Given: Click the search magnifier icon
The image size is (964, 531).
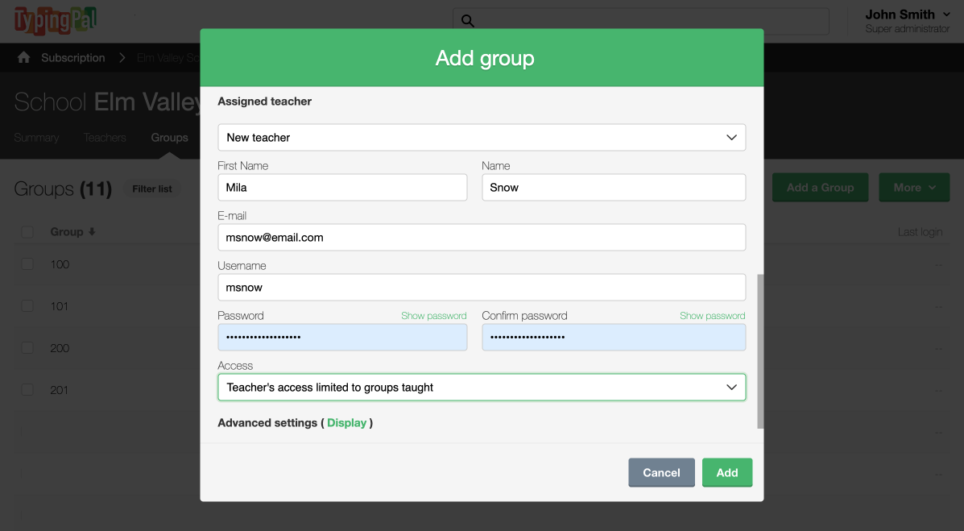Looking at the screenshot, I should [x=467, y=21].
